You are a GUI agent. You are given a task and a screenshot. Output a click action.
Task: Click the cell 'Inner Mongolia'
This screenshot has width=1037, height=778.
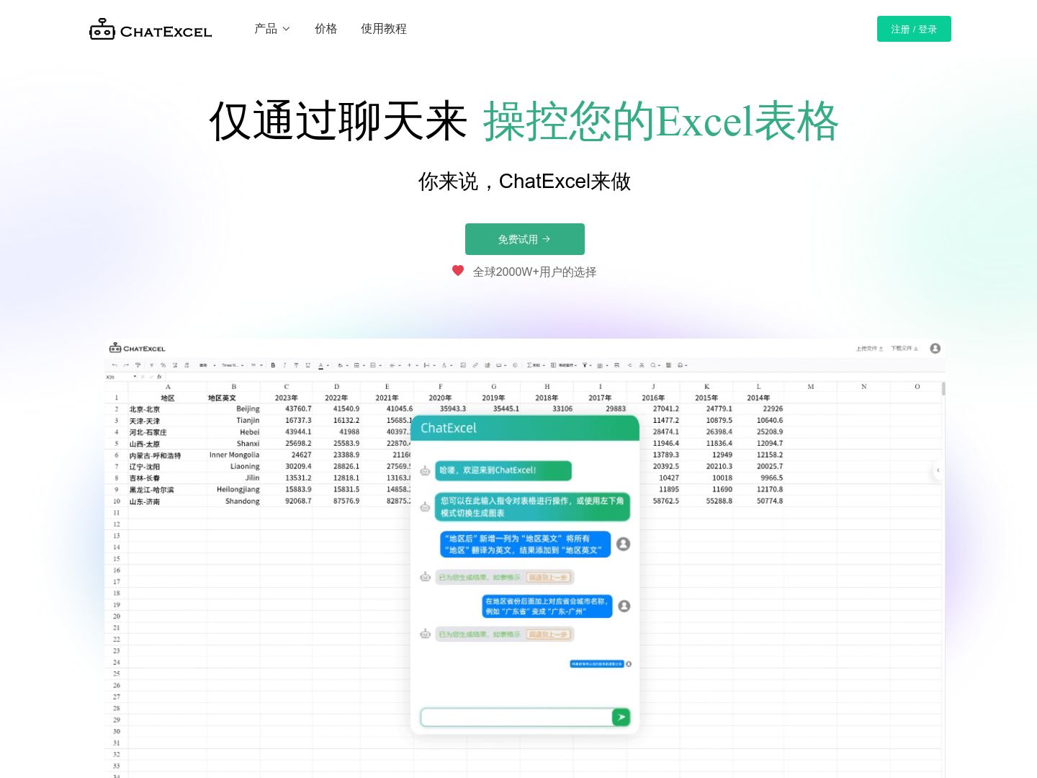point(235,455)
